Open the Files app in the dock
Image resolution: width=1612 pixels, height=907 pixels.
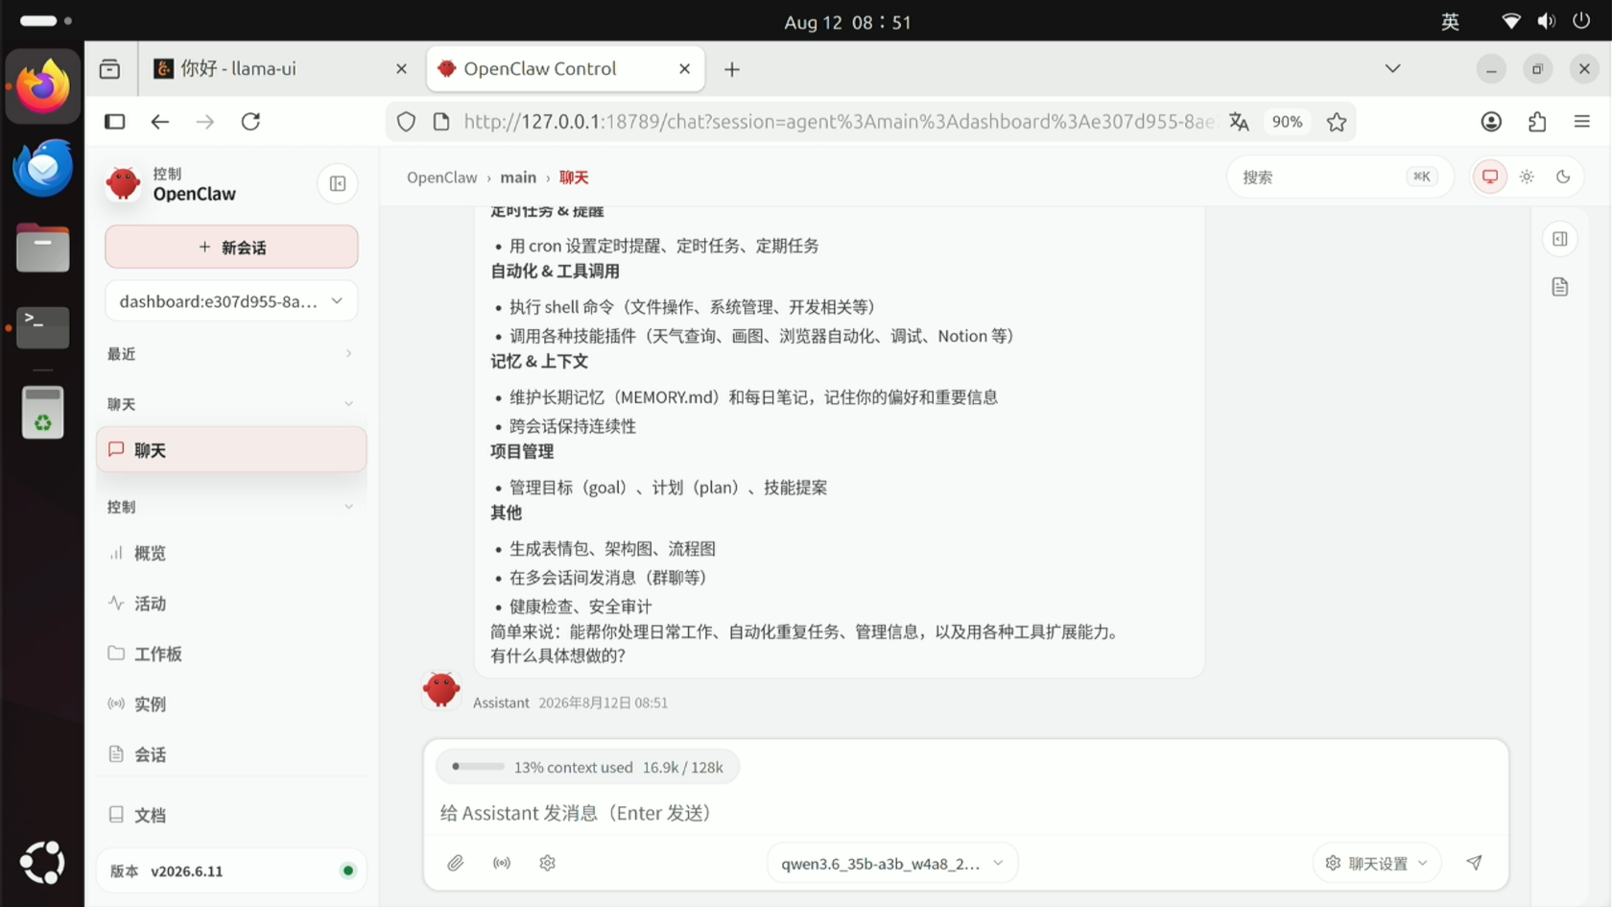point(42,249)
